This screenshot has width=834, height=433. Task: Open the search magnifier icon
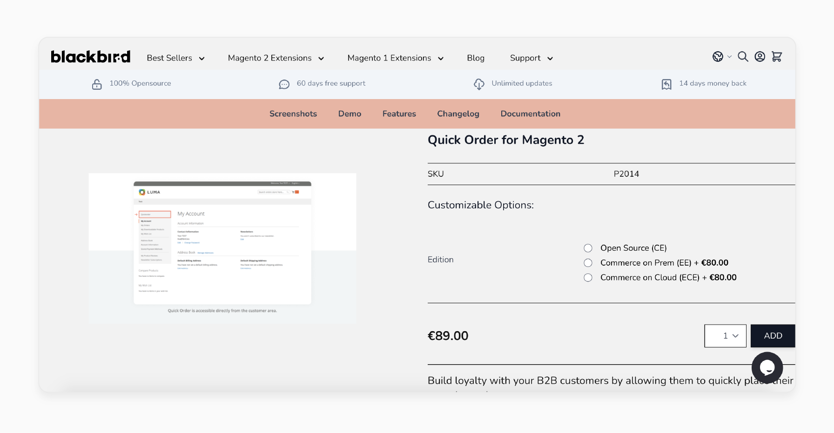point(743,57)
